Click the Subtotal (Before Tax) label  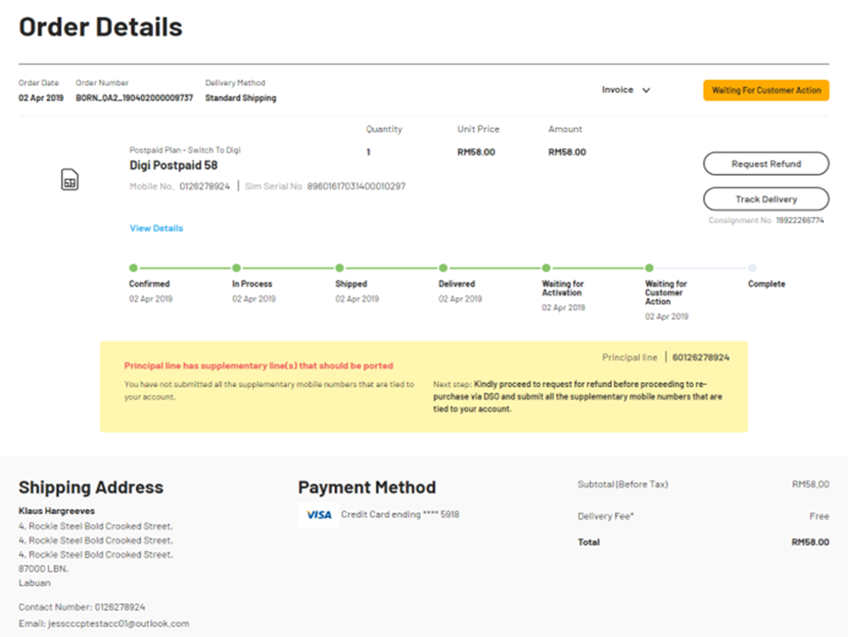[623, 484]
